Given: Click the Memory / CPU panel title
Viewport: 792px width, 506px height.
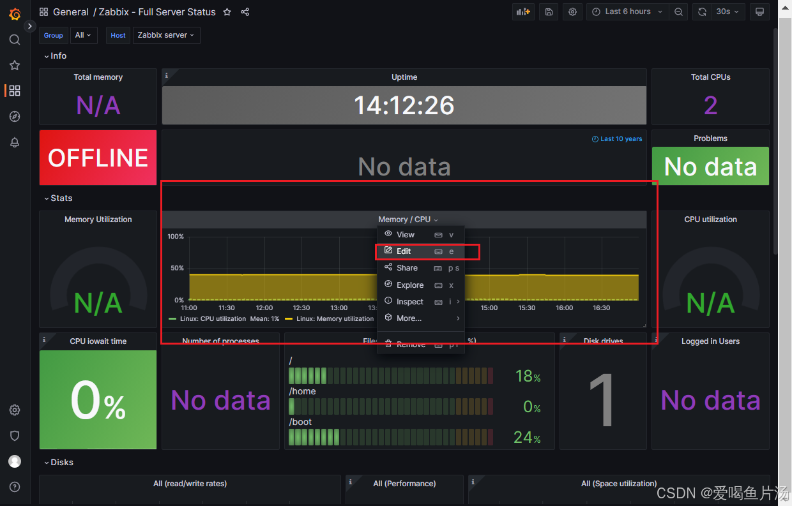Looking at the screenshot, I should [404, 220].
